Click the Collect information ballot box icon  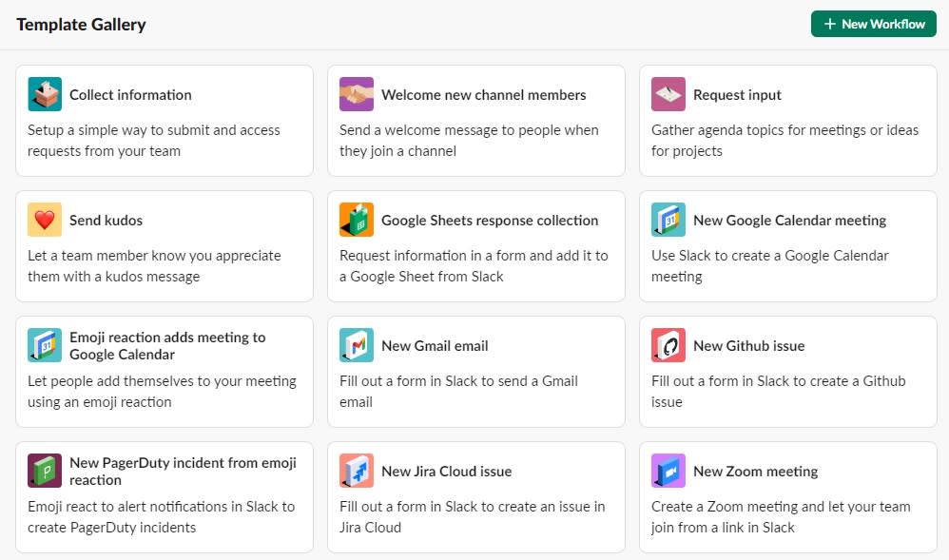click(x=45, y=94)
